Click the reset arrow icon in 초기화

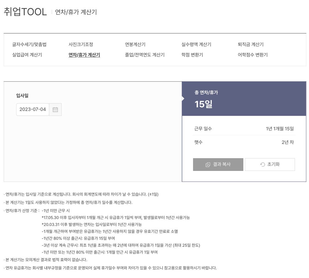point(262,165)
